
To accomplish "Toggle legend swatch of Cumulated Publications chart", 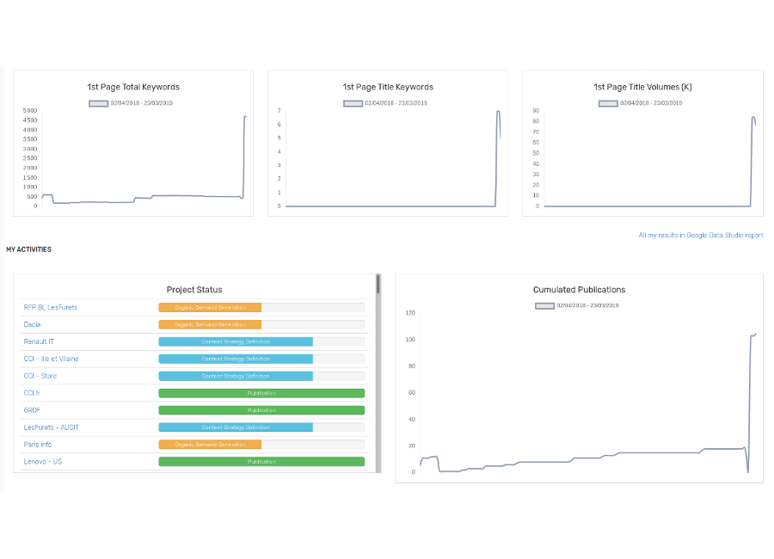I will point(544,305).
